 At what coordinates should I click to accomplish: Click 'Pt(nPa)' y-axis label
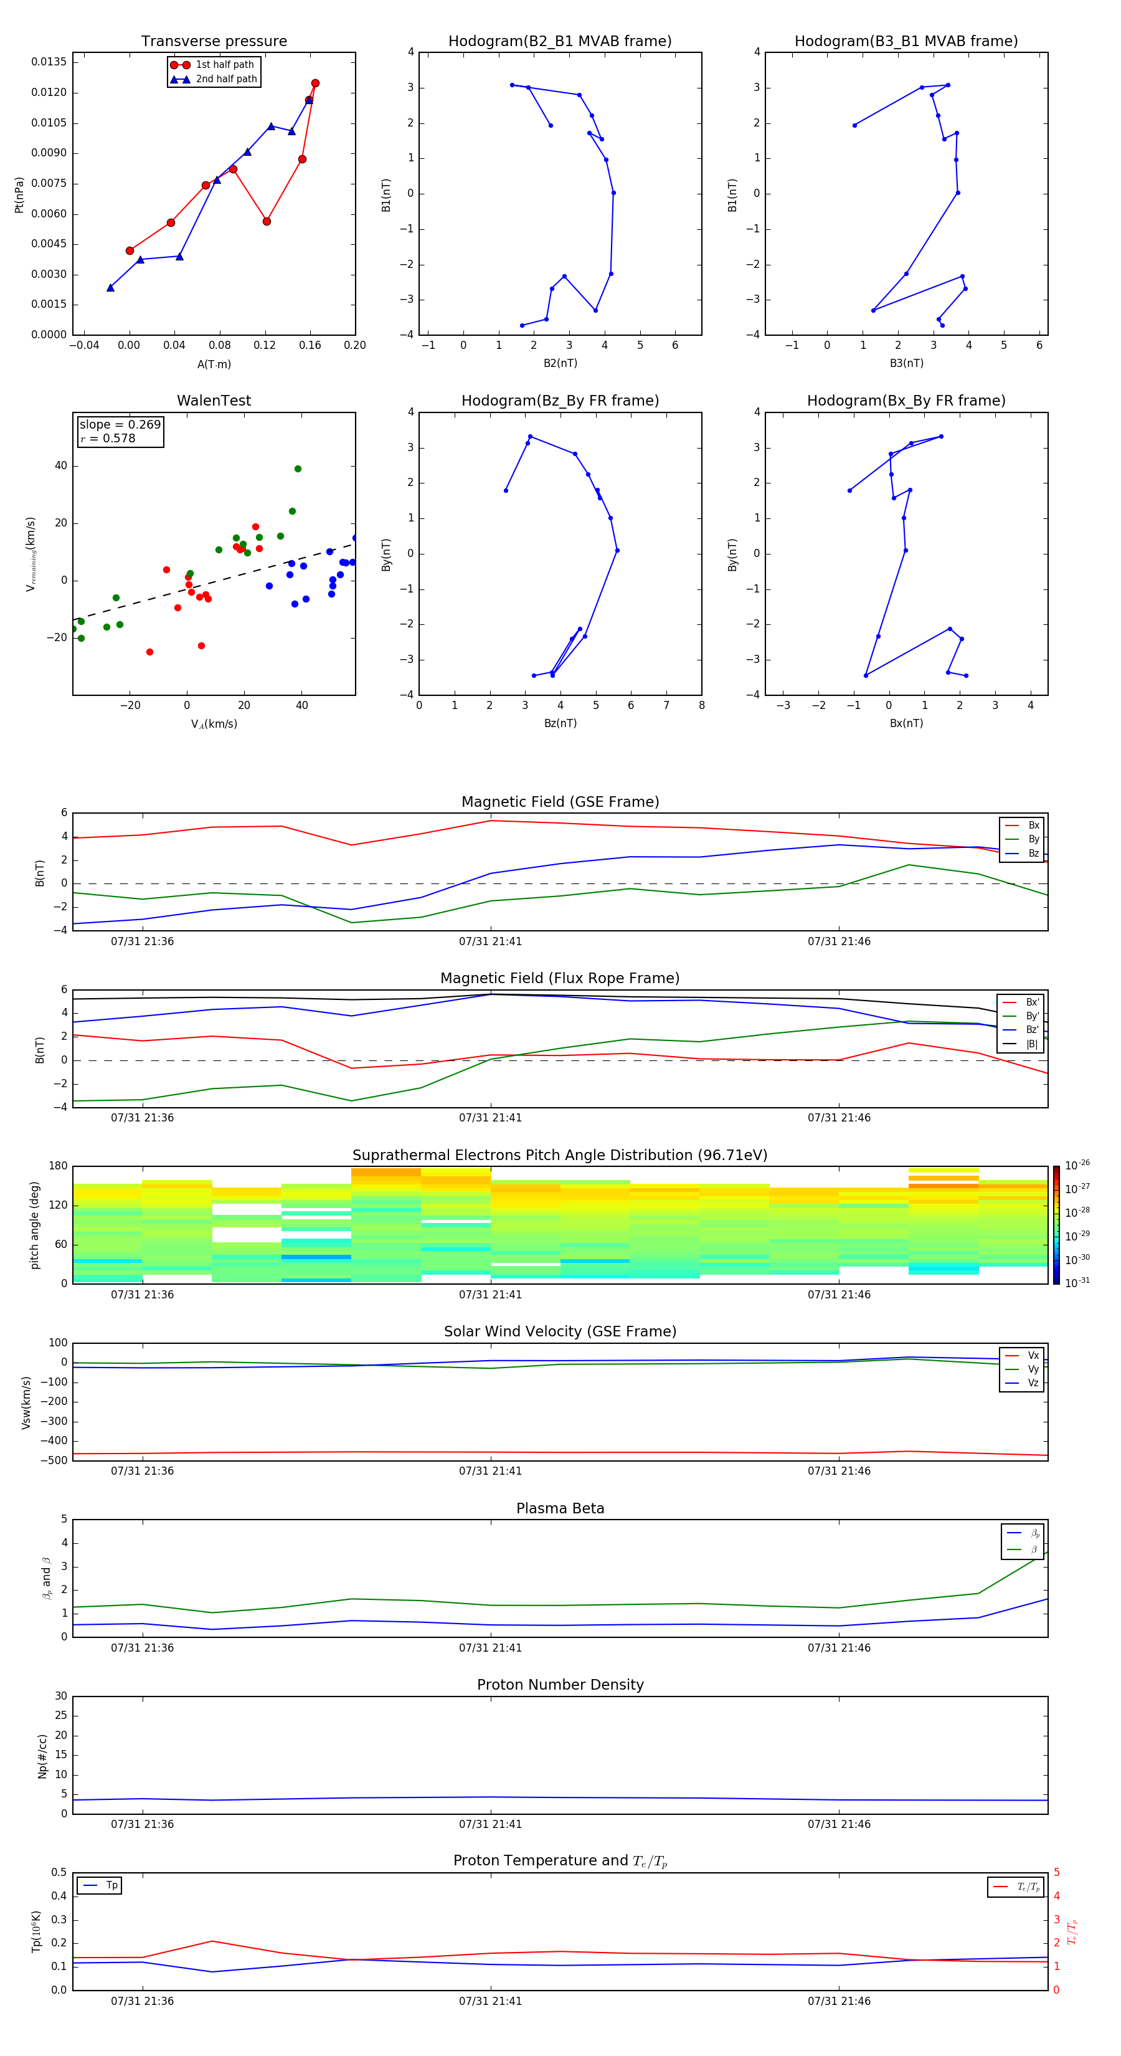coord(19,195)
